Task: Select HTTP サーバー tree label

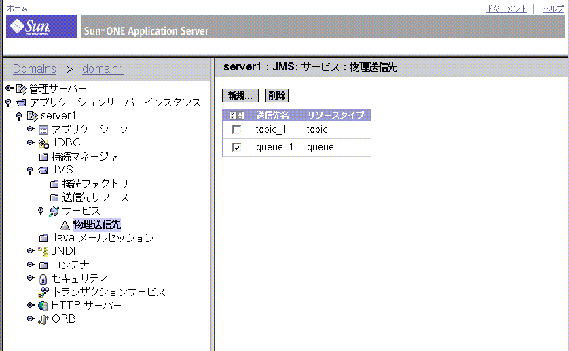Action: [x=86, y=306]
